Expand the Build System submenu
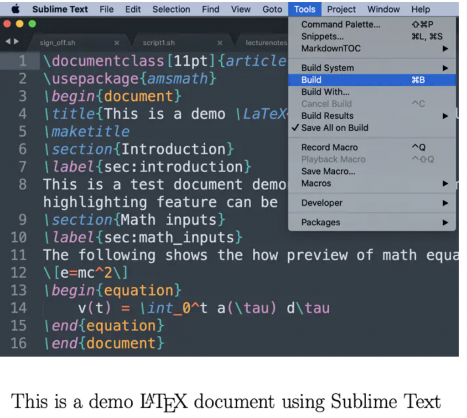This screenshot has height=418, width=467. pyautogui.click(x=372, y=68)
